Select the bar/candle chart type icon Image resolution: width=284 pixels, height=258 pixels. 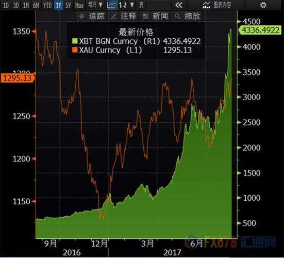point(123,5)
